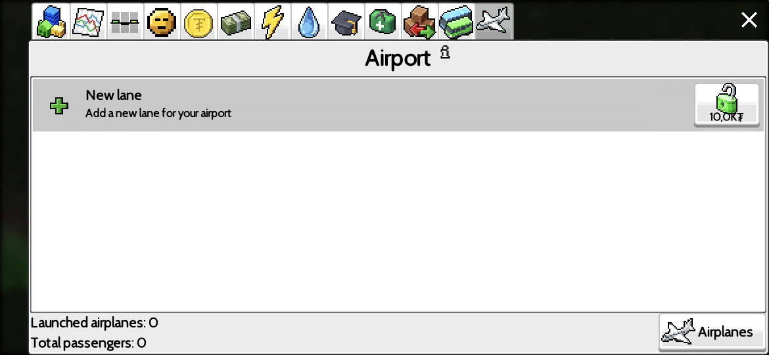
Task: Unlock new lane for 10,0K
Action: point(726,105)
